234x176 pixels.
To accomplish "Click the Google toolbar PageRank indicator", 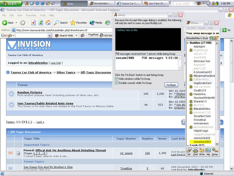I will 93,35.
